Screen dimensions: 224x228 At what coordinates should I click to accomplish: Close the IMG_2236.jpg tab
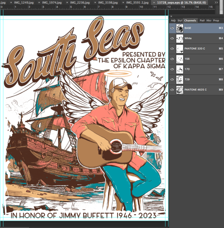[67, 2]
